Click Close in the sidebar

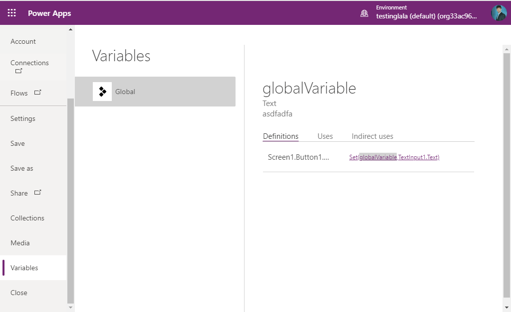pos(19,293)
